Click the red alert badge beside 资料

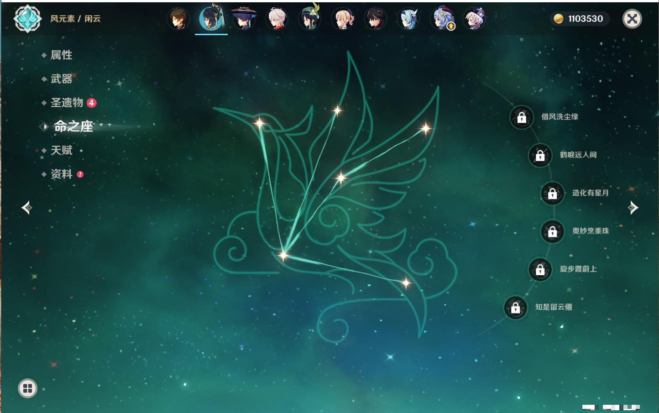point(80,174)
